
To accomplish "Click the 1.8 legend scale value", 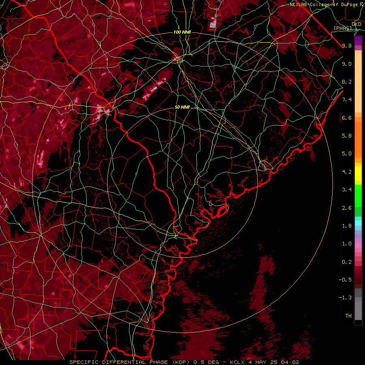I will pos(347,226).
